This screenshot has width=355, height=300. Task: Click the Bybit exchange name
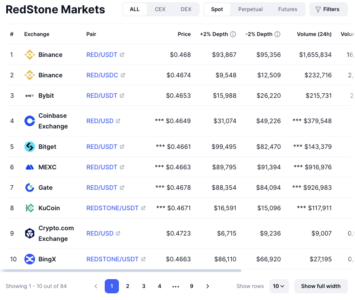coord(46,96)
